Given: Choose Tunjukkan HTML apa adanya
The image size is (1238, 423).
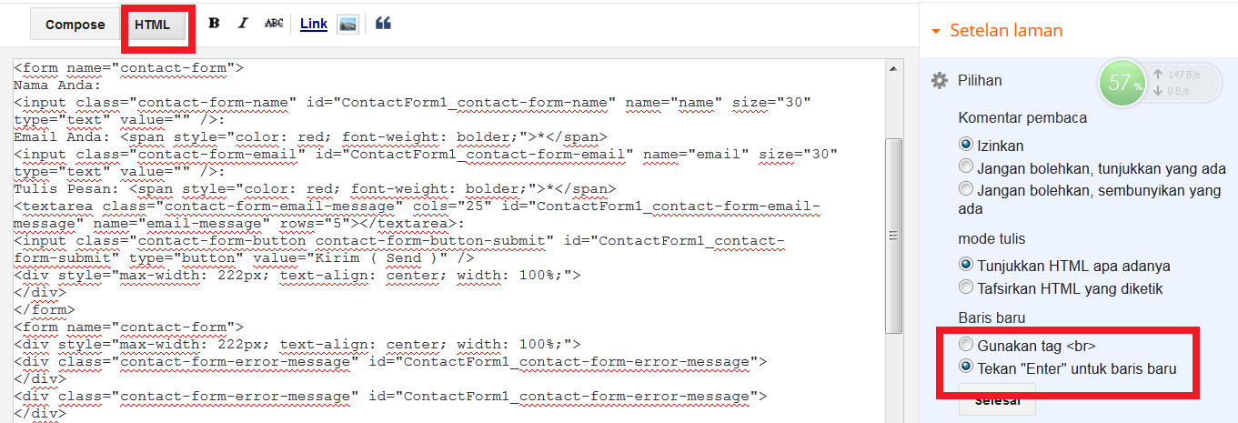Looking at the screenshot, I should tap(966, 266).
